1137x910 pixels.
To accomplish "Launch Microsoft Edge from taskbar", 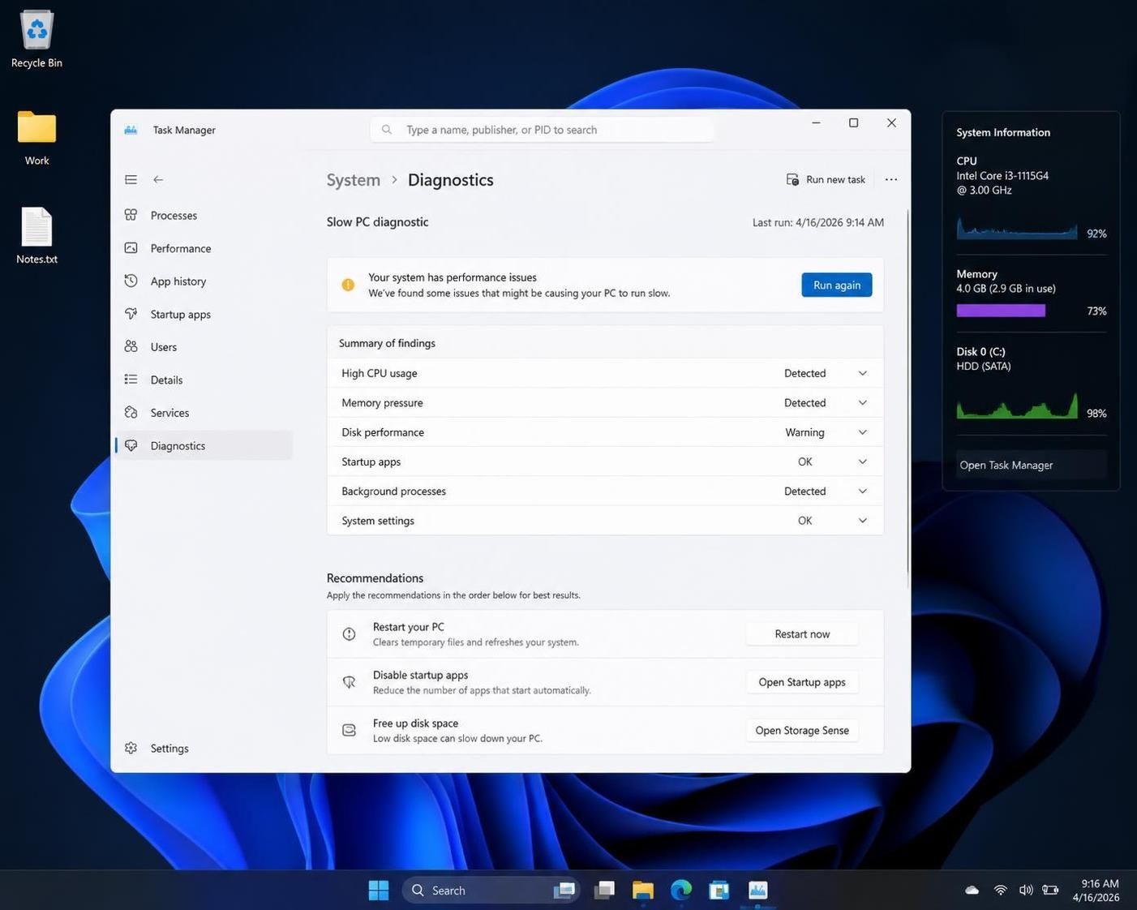I will tap(681, 891).
